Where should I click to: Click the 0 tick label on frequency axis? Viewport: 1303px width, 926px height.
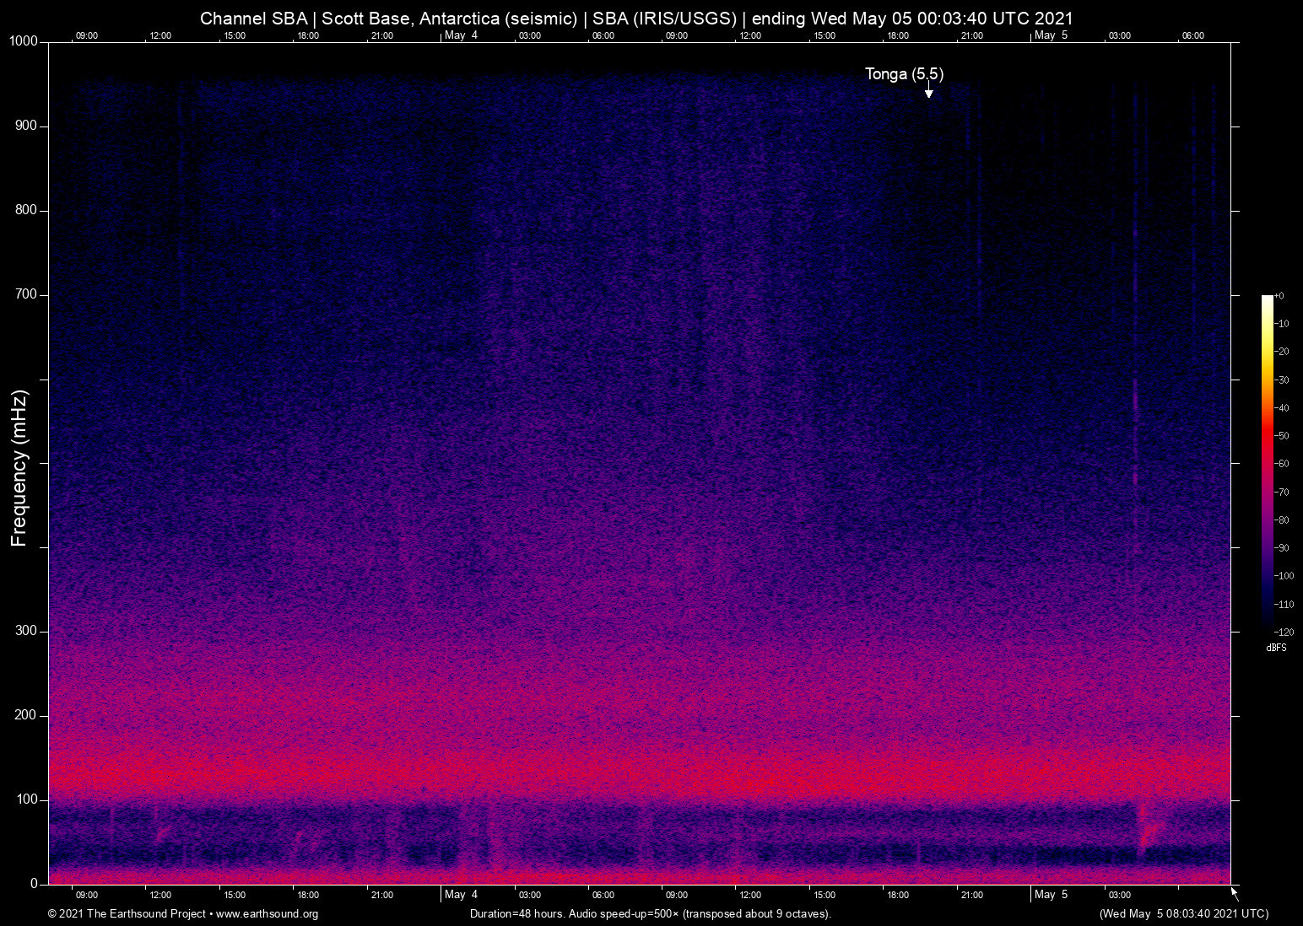click(34, 884)
